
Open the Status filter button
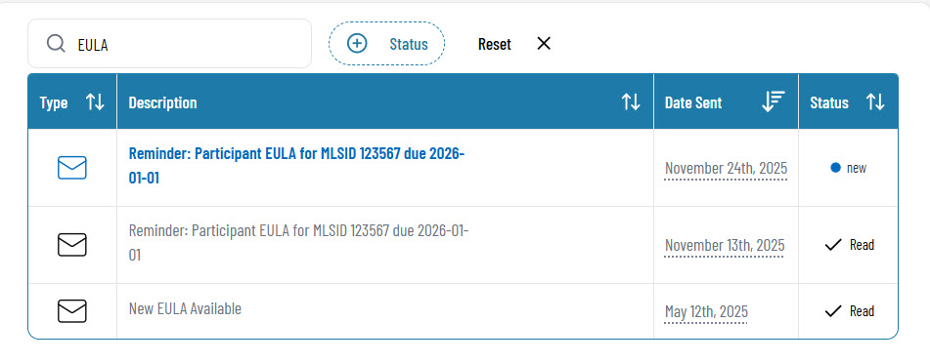(x=386, y=43)
